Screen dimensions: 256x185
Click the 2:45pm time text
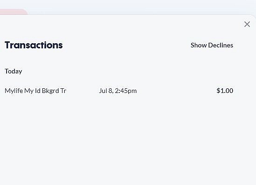126,91
